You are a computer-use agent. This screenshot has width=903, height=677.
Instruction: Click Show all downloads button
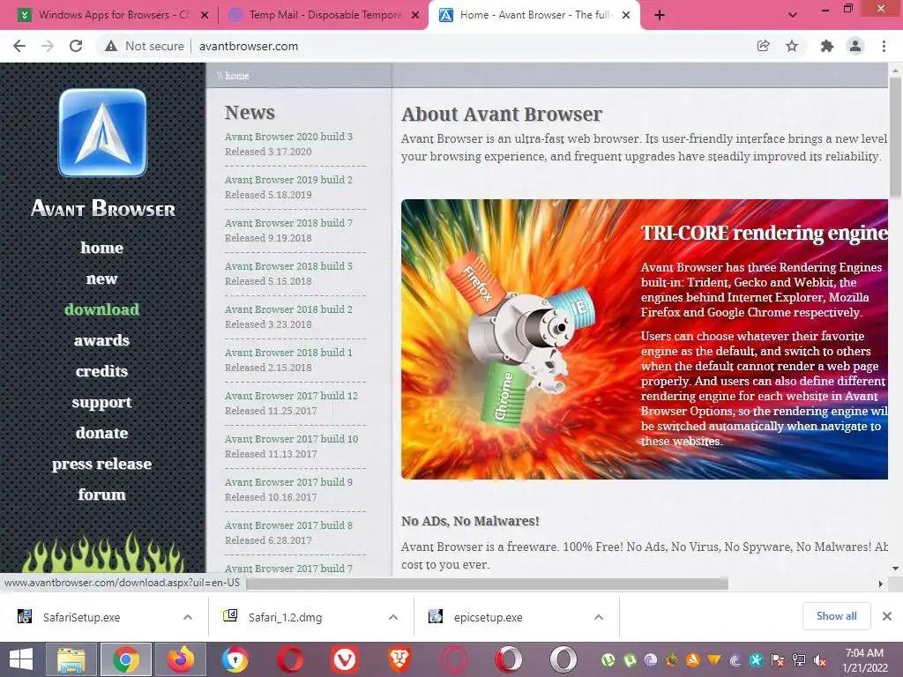click(836, 616)
